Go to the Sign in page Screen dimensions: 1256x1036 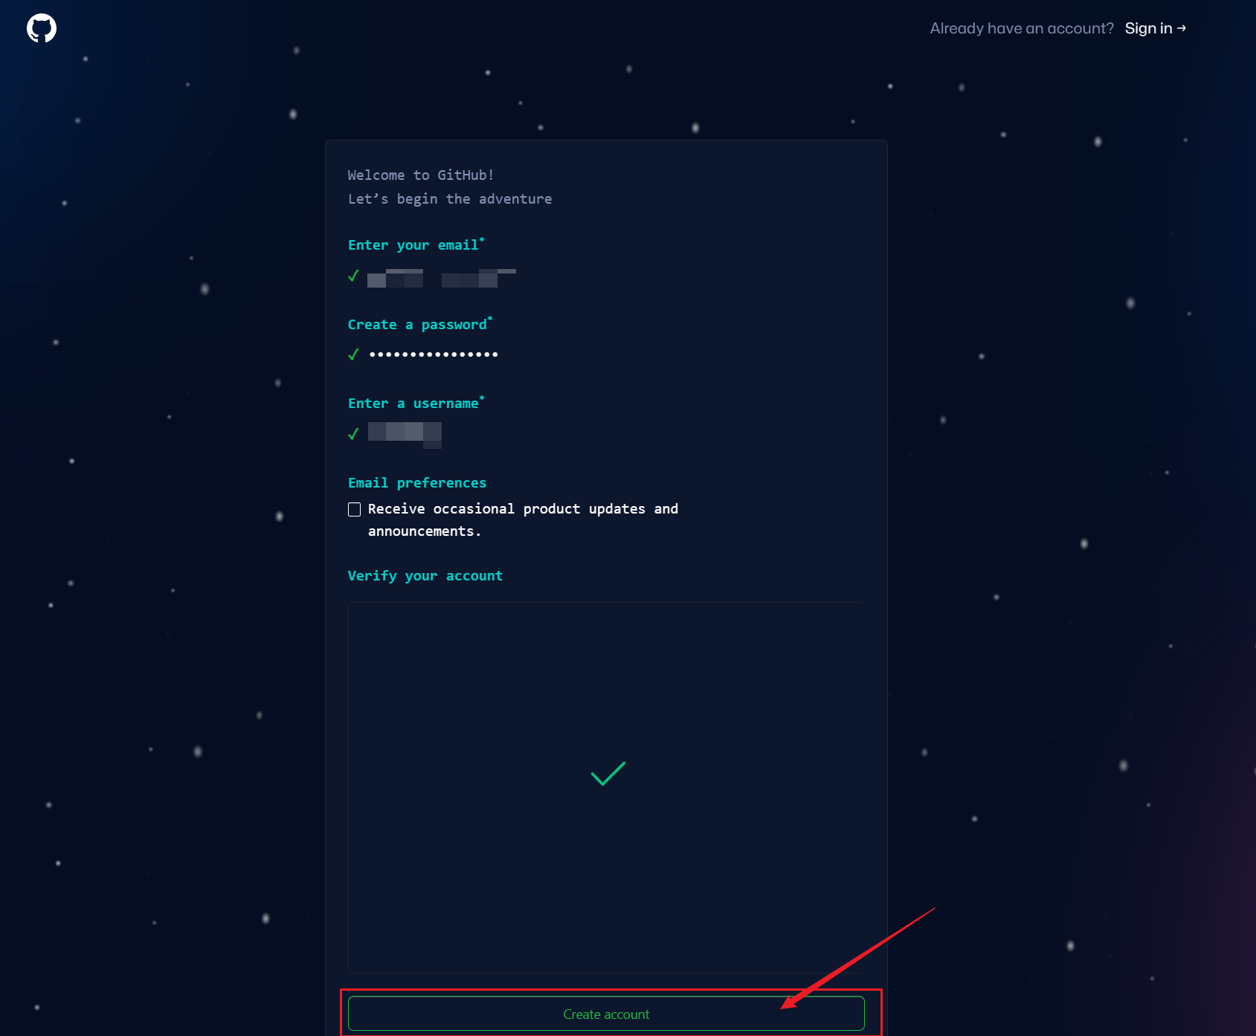(x=1155, y=28)
